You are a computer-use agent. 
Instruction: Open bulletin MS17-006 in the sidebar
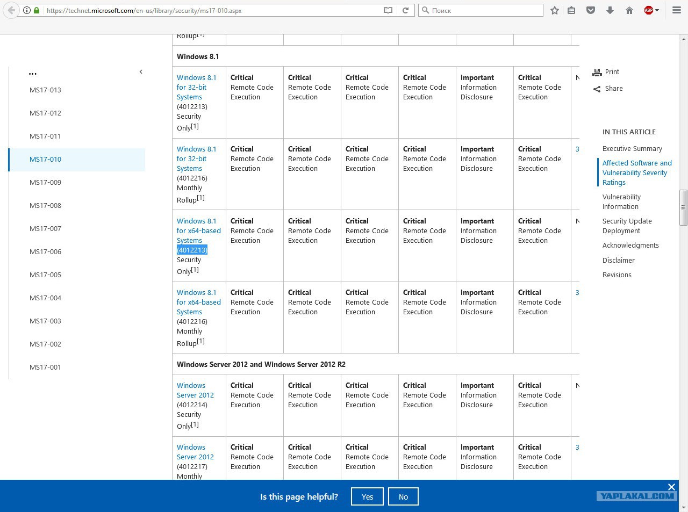[45, 251]
